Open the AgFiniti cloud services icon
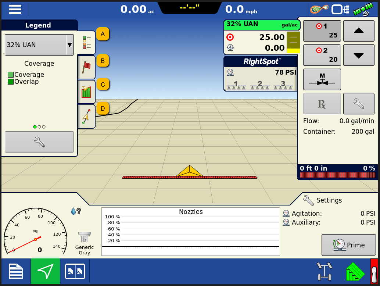This screenshot has width=380, height=286. (318, 9)
